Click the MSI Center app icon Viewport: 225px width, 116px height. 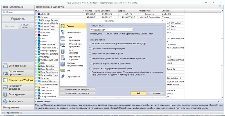tap(39, 33)
